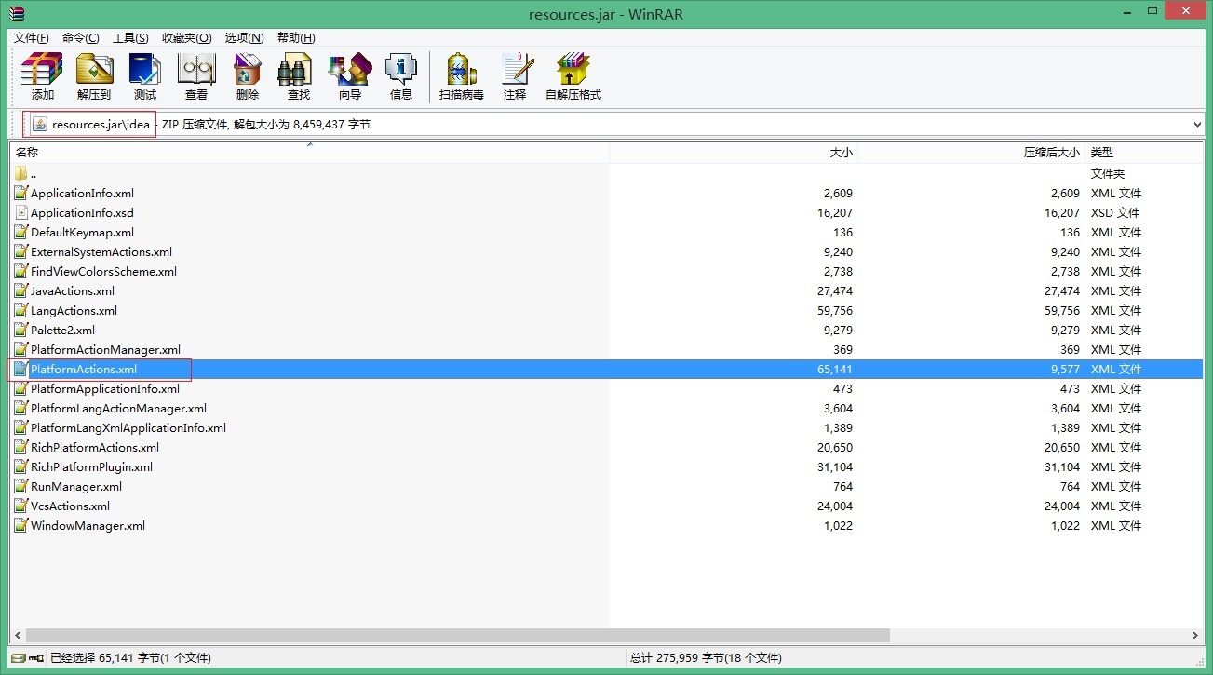
Task: Click horizontal scrollbar left arrow
Action: coord(17,636)
